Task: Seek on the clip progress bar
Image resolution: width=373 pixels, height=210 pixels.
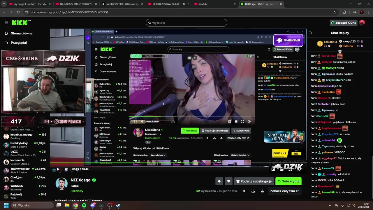Action: click(178, 163)
